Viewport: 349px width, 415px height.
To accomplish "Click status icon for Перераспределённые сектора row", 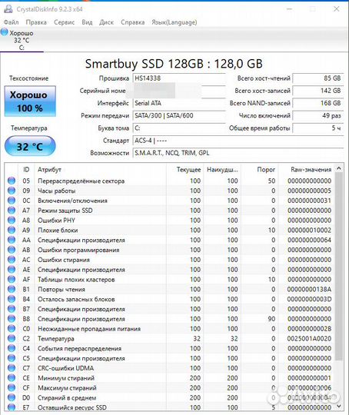I will [x=12, y=181].
